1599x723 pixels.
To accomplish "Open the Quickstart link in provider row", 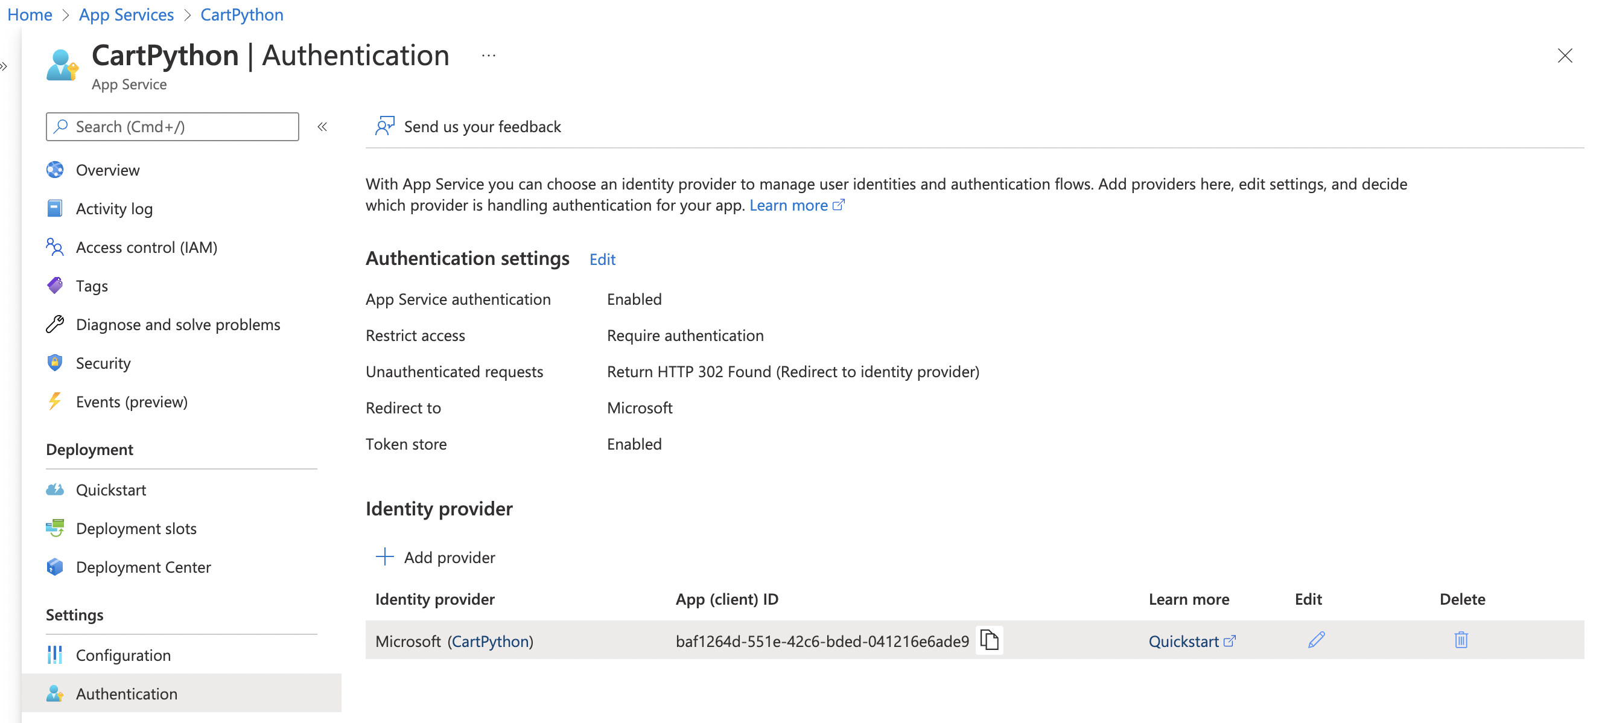I will pyautogui.click(x=1191, y=640).
